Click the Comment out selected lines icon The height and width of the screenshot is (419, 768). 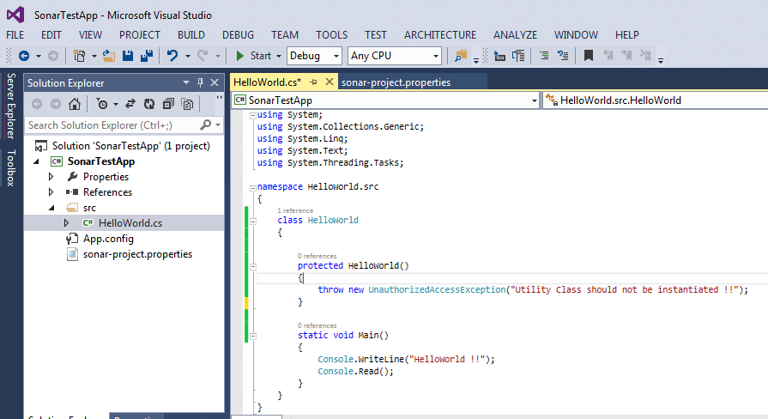pos(544,55)
